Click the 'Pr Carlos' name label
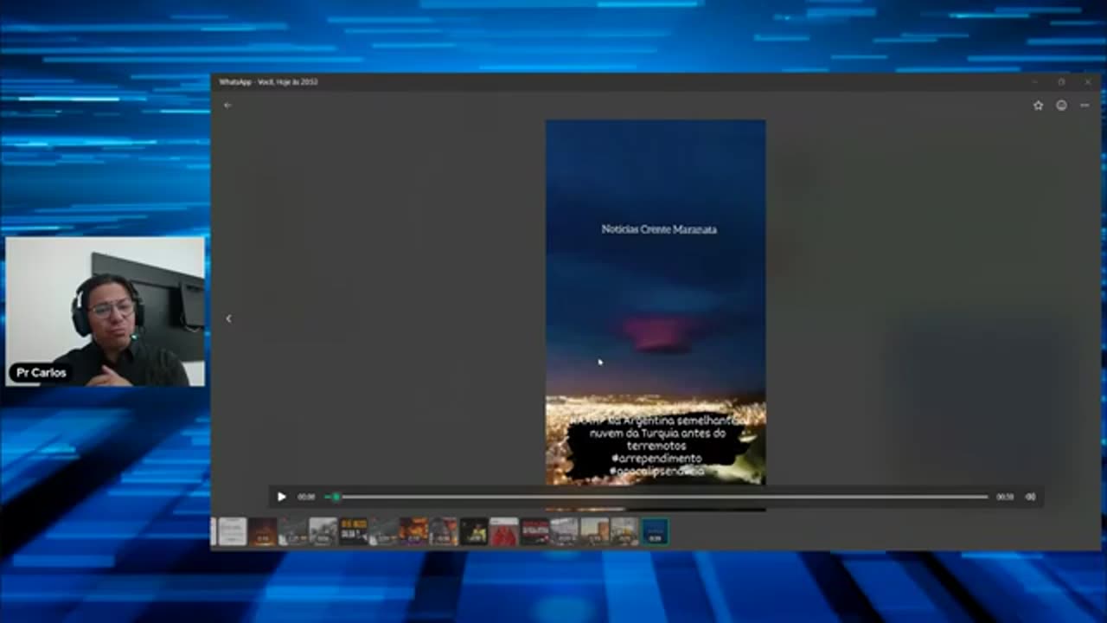Viewport: 1107px width, 623px height. click(42, 373)
